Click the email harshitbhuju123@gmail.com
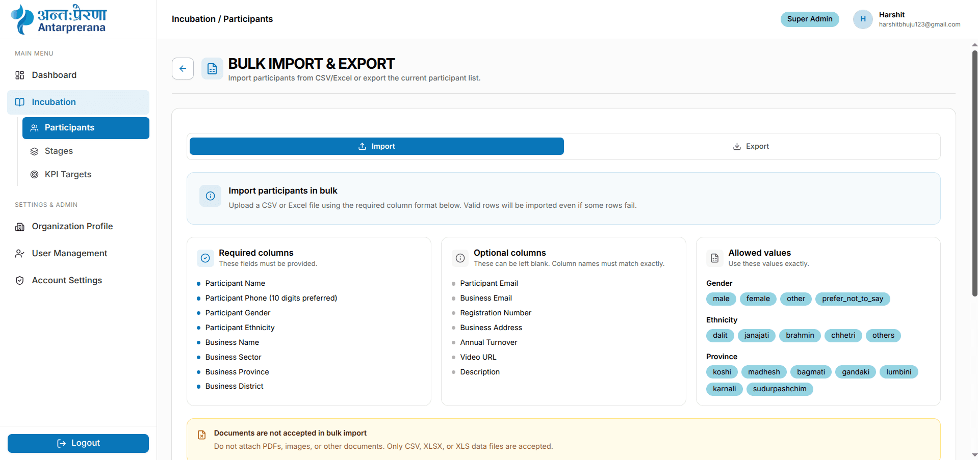The height and width of the screenshot is (460, 978). (919, 25)
